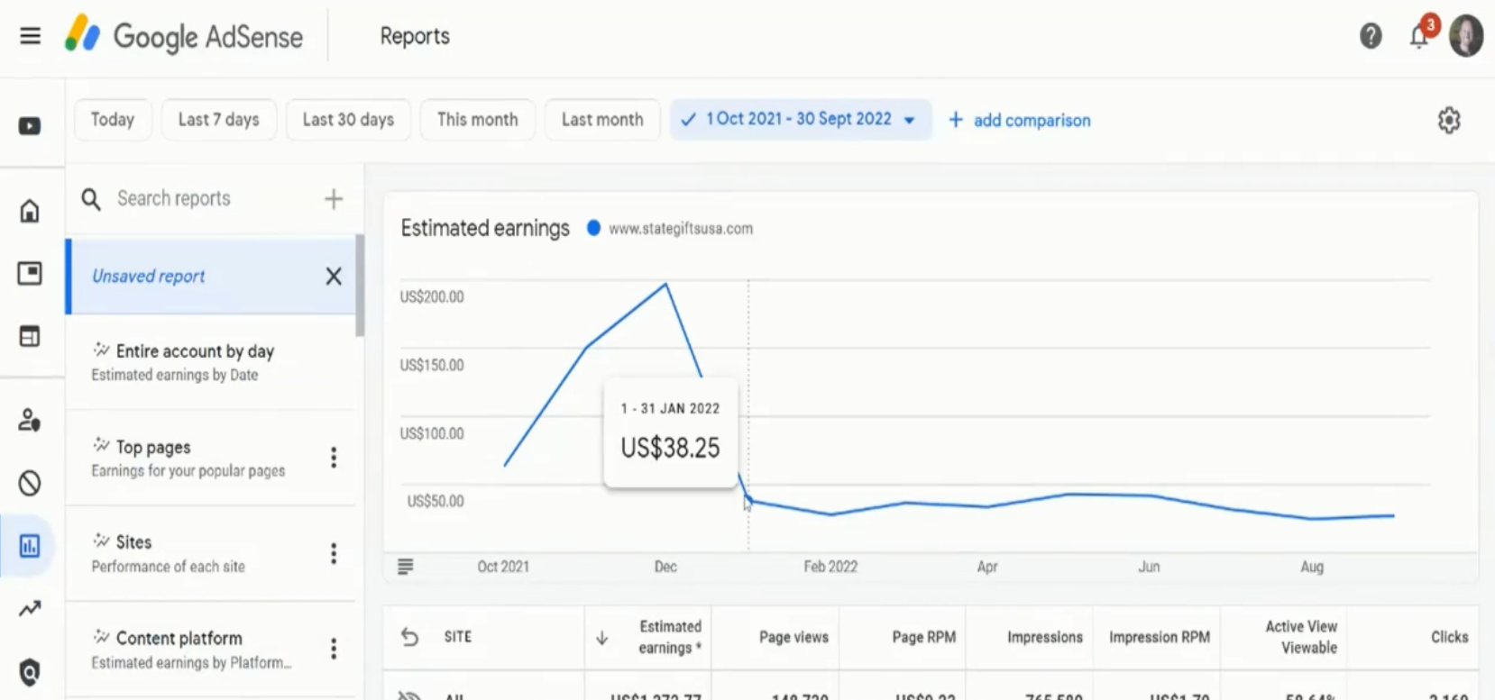The height and width of the screenshot is (700, 1495).
Task: Click the January data point on chart
Action: 748,501
